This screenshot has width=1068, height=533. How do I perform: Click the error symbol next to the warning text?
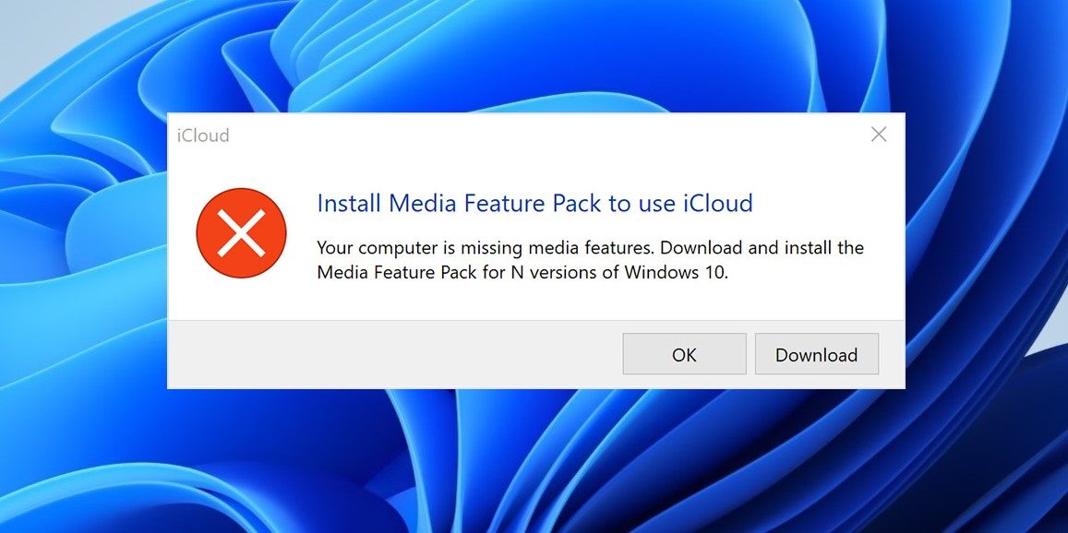coord(241,232)
